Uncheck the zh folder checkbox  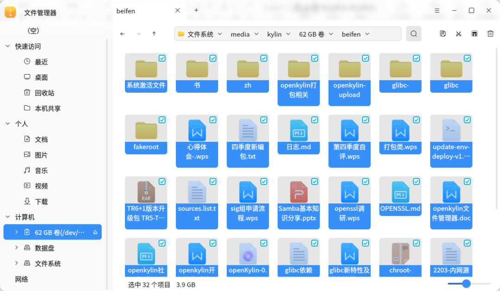click(264, 58)
